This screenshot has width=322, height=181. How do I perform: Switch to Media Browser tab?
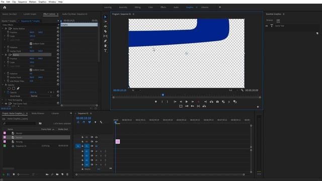click(38, 113)
